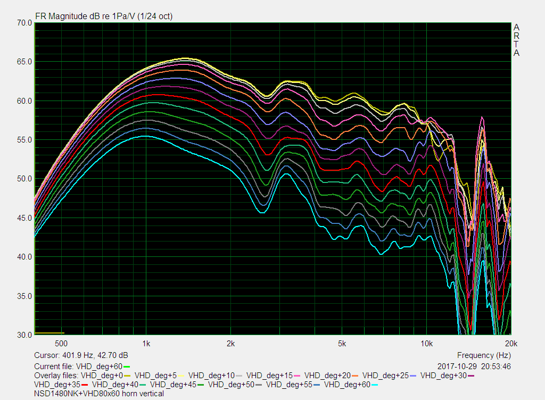545x400 pixels.
Task: Click the 500 frequency axis label
Action: pos(61,344)
